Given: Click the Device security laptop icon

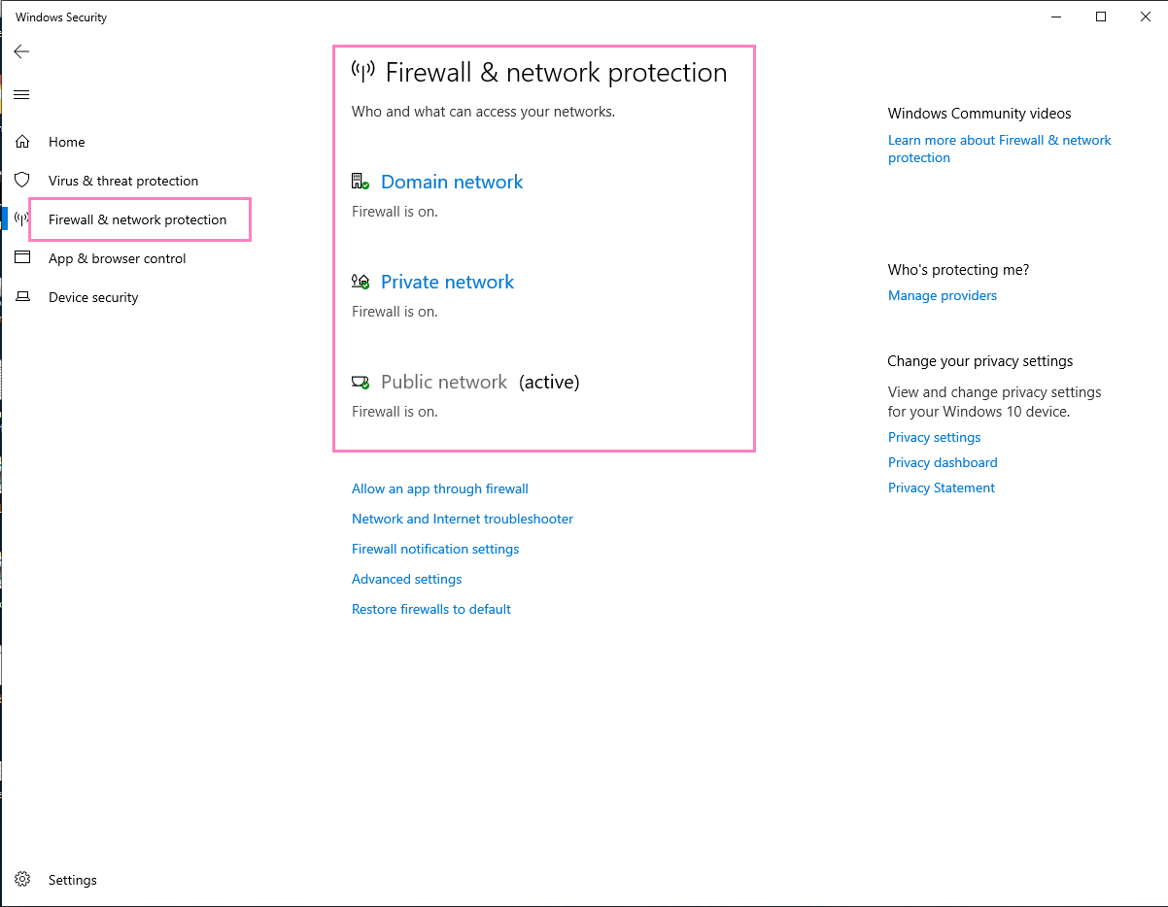Looking at the screenshot, I should (22, 296).
